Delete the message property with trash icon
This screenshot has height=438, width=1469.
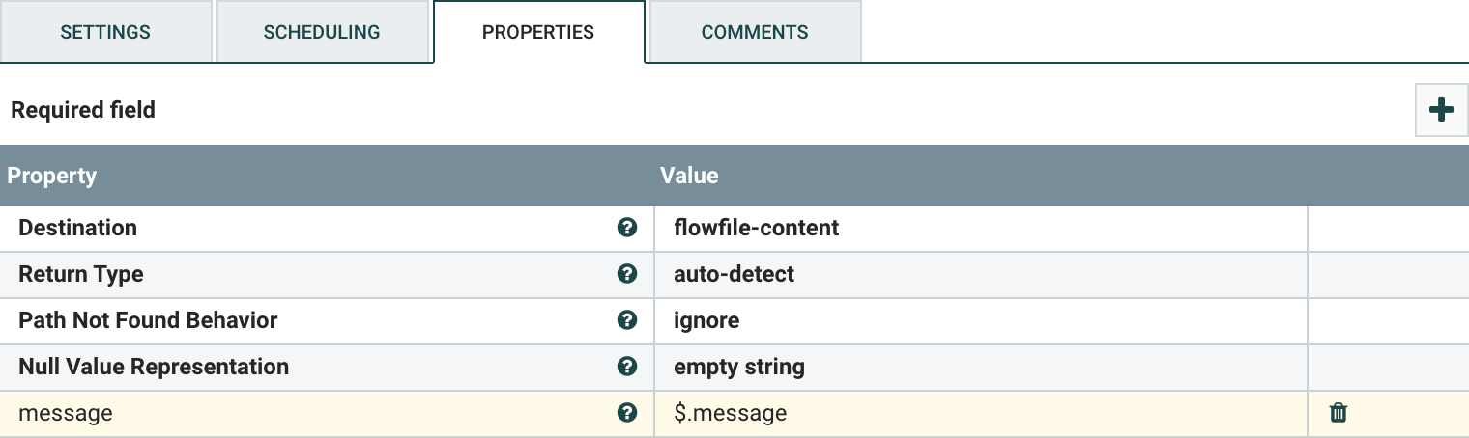coord(1339,414)
